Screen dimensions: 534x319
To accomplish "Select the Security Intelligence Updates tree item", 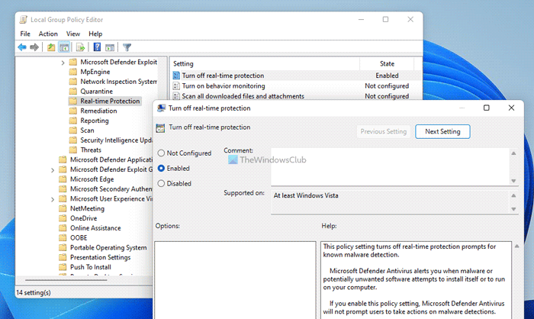I will pyautogui.click(x=116, y=140).
